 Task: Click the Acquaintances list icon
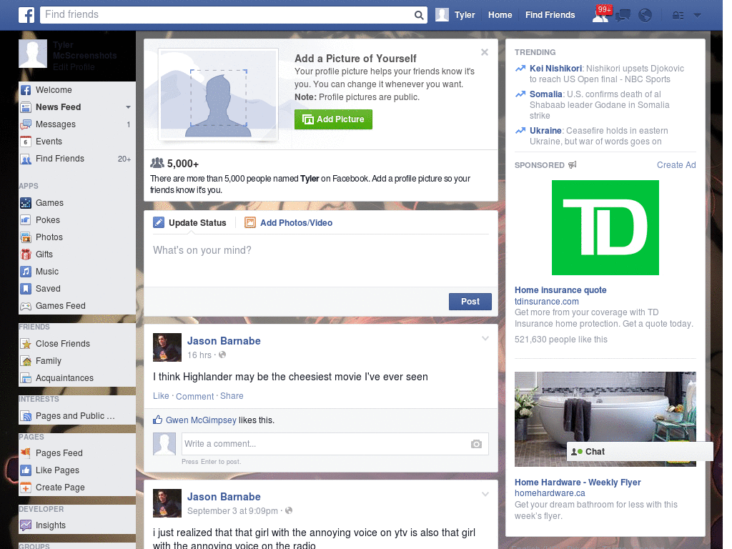pos(26,378)
